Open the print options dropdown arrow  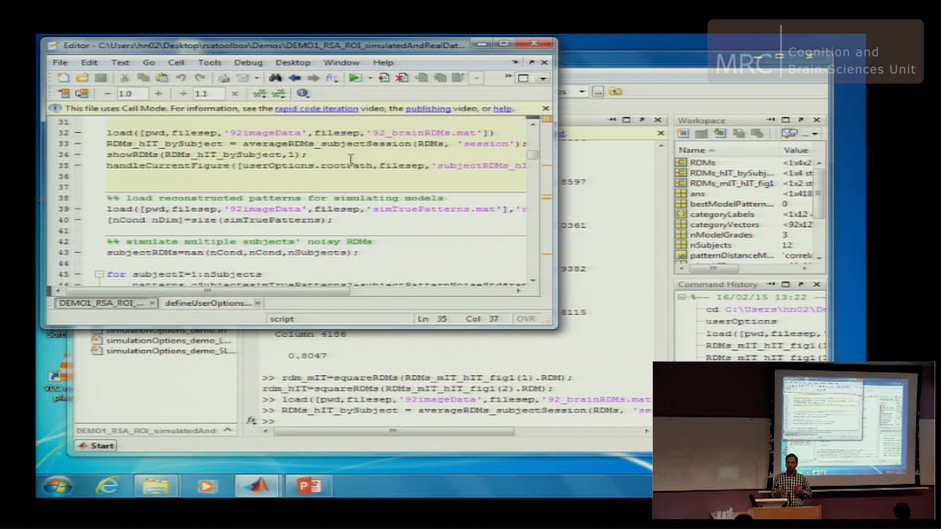click(256, 78)
